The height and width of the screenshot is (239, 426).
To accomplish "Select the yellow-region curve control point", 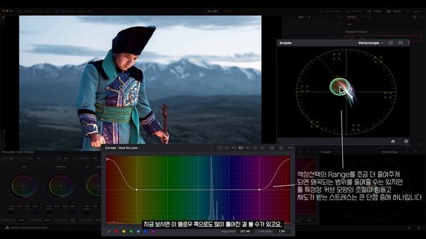I will (x=136, y=190).
